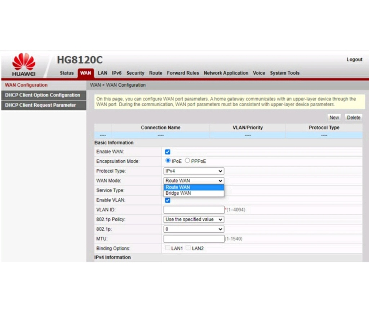Check the LAN2 binding option
The height and width of the screenshot is (311, 369).
tap(188, 248)
